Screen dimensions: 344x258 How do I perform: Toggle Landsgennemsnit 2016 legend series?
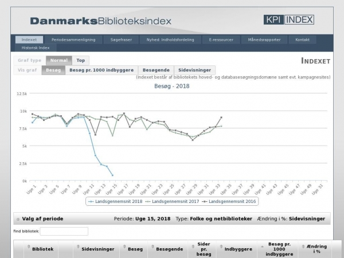click(x=229, y=201)
